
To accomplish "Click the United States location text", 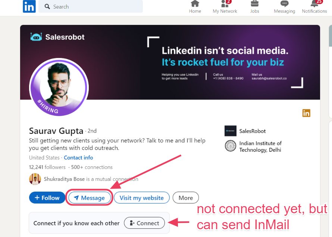I will (44, 158).
